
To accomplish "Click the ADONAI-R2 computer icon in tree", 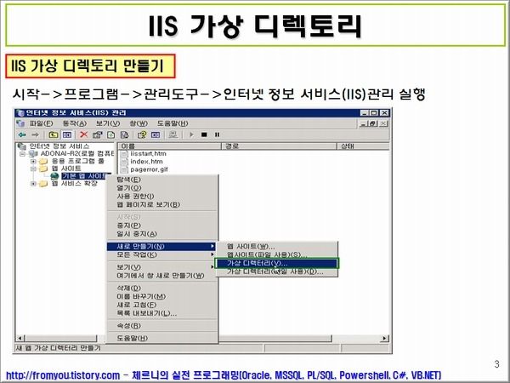I will pos(33,153).
